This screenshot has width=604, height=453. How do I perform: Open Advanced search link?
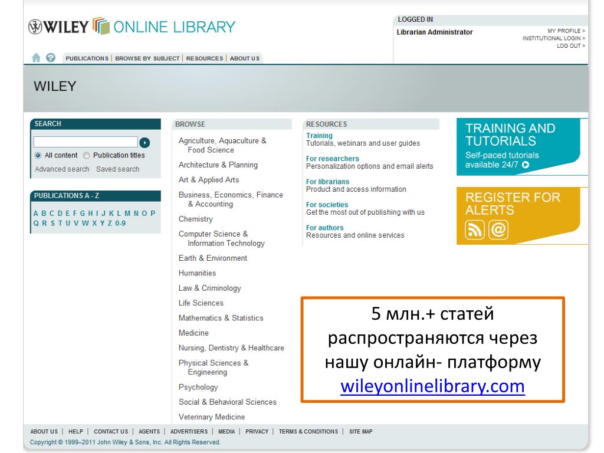62,169
